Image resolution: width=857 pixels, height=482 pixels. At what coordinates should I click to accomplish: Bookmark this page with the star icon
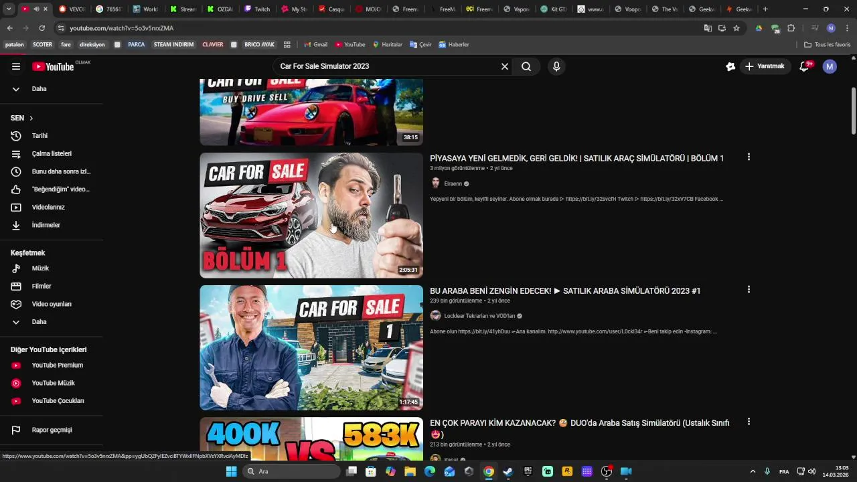(736, 28)
